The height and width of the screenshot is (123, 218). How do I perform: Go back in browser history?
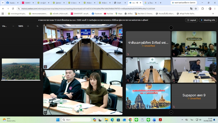[3, 9]
